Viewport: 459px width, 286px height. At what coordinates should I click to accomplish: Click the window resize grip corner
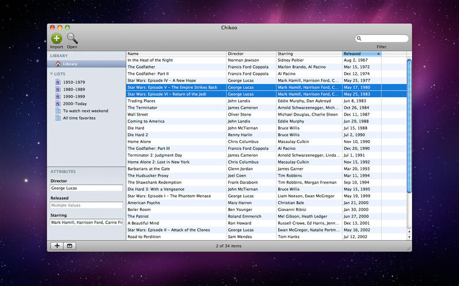pyautogui.click(x=409, y=248)
